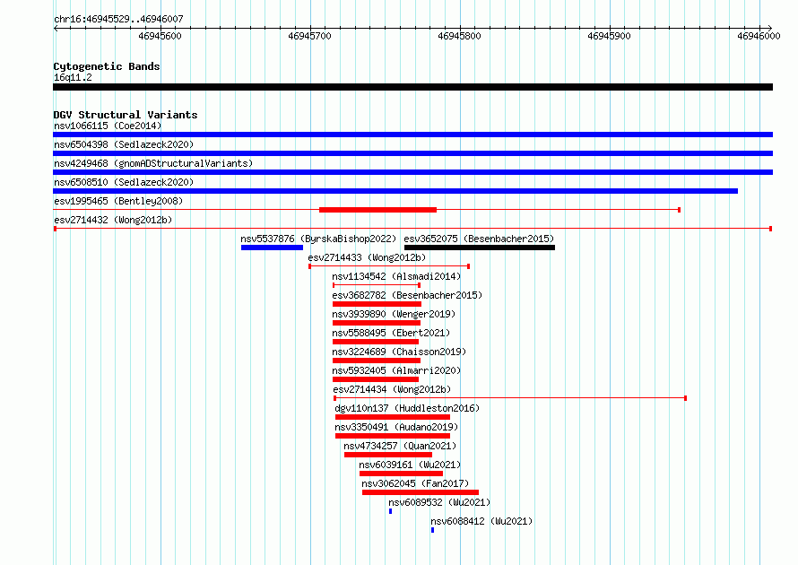Screen dimensions: 798x565
Task: Open the nsv4249468 (gnomADStructuralVariants) label
Action: (x=153, y=163)
